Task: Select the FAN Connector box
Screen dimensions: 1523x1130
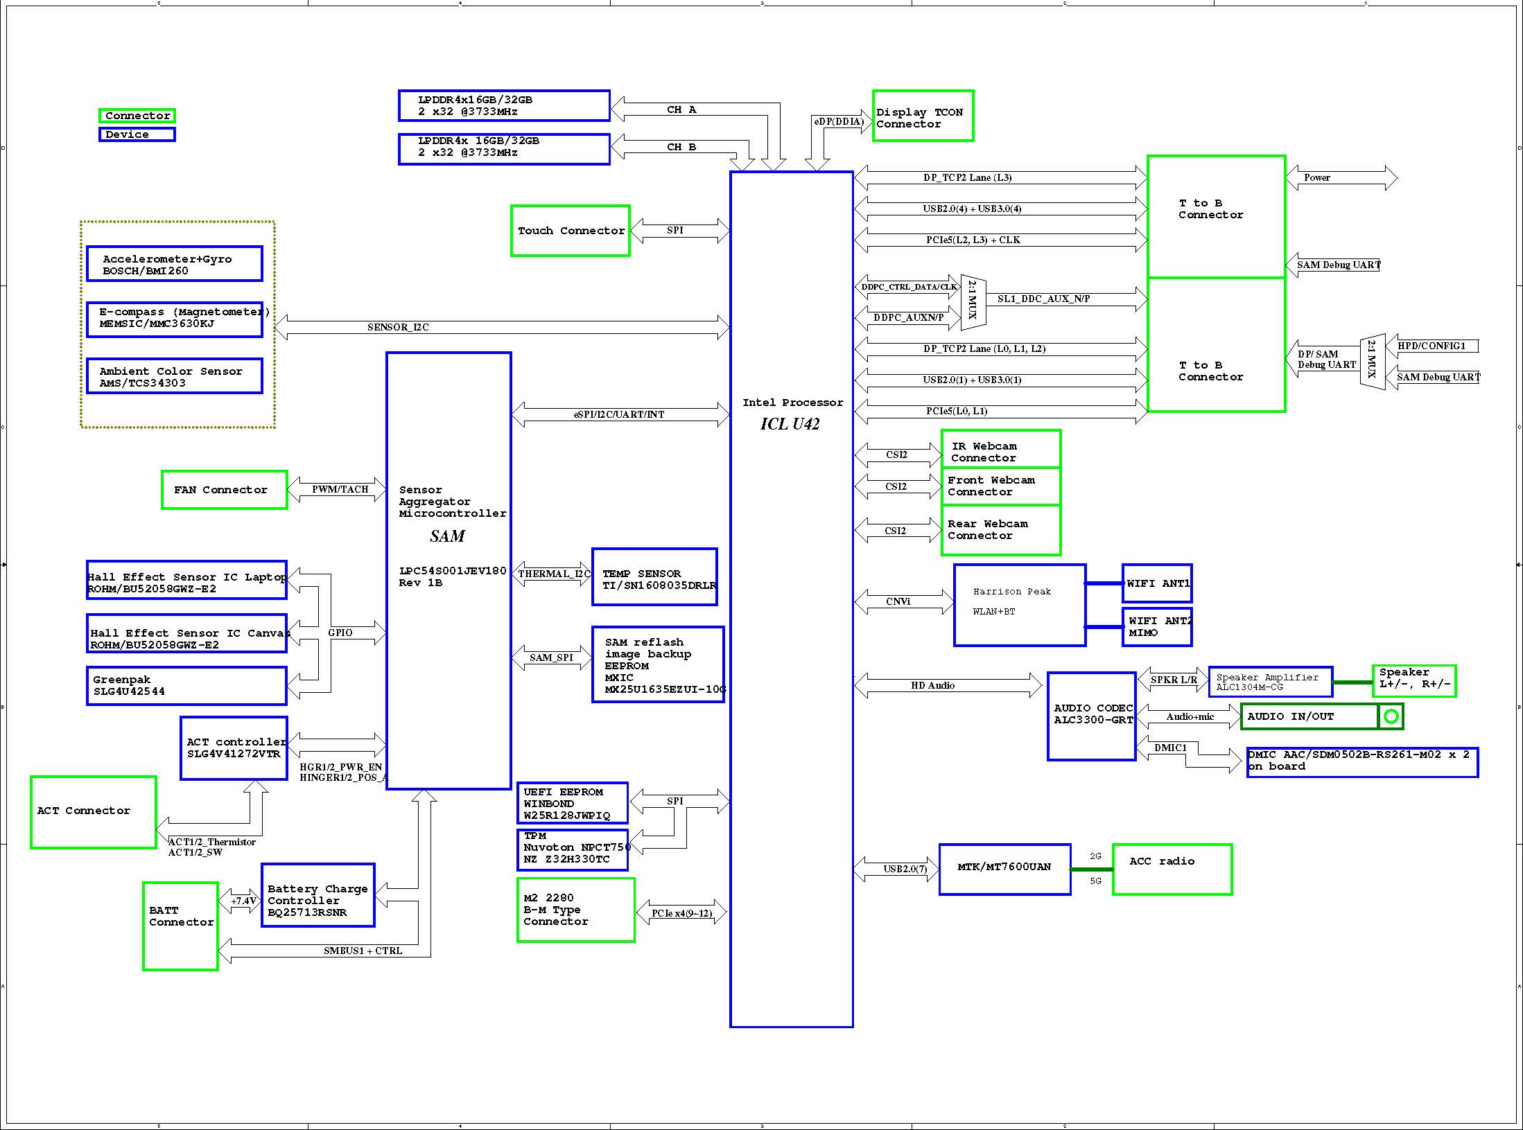Action: coord(225,490)
